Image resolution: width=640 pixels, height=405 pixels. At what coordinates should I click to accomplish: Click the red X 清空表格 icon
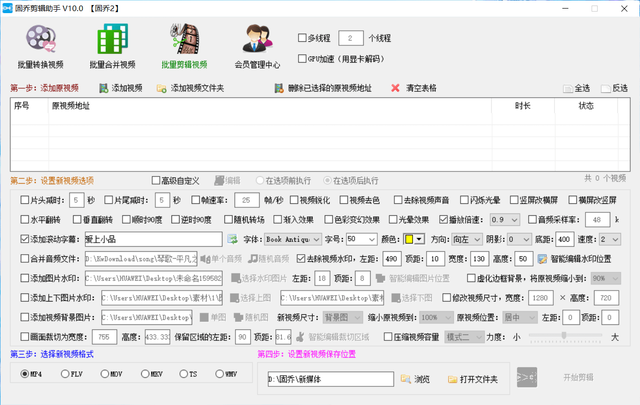[395, 88]
